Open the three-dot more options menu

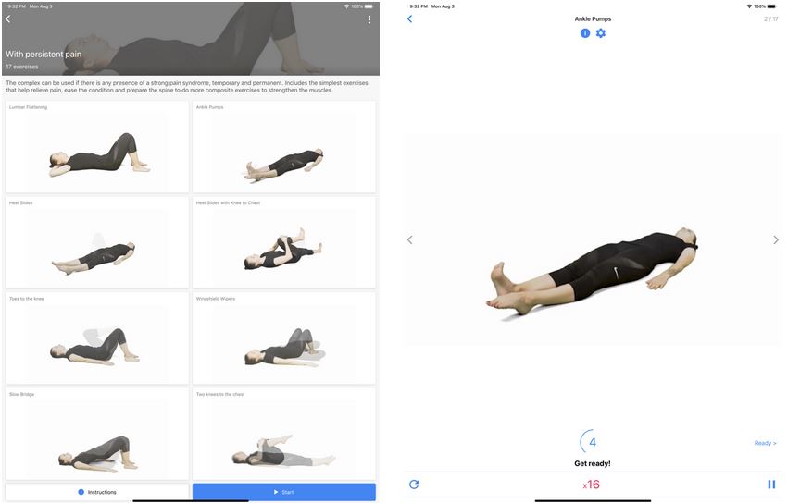(369, 19)
